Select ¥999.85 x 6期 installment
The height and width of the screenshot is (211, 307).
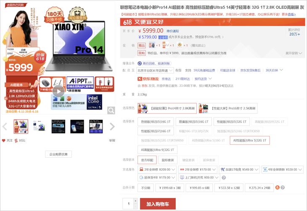[x=199, y=188]
